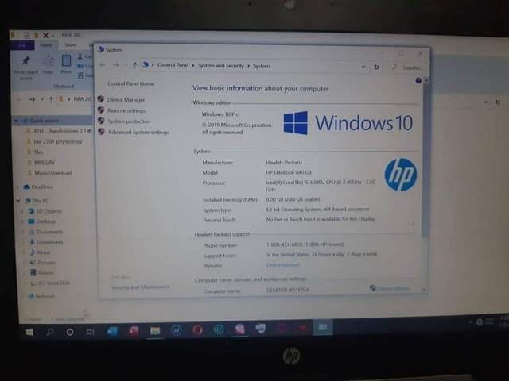
Task: Click the computer icon in the address bar
Action: click(x=146, y=65)
